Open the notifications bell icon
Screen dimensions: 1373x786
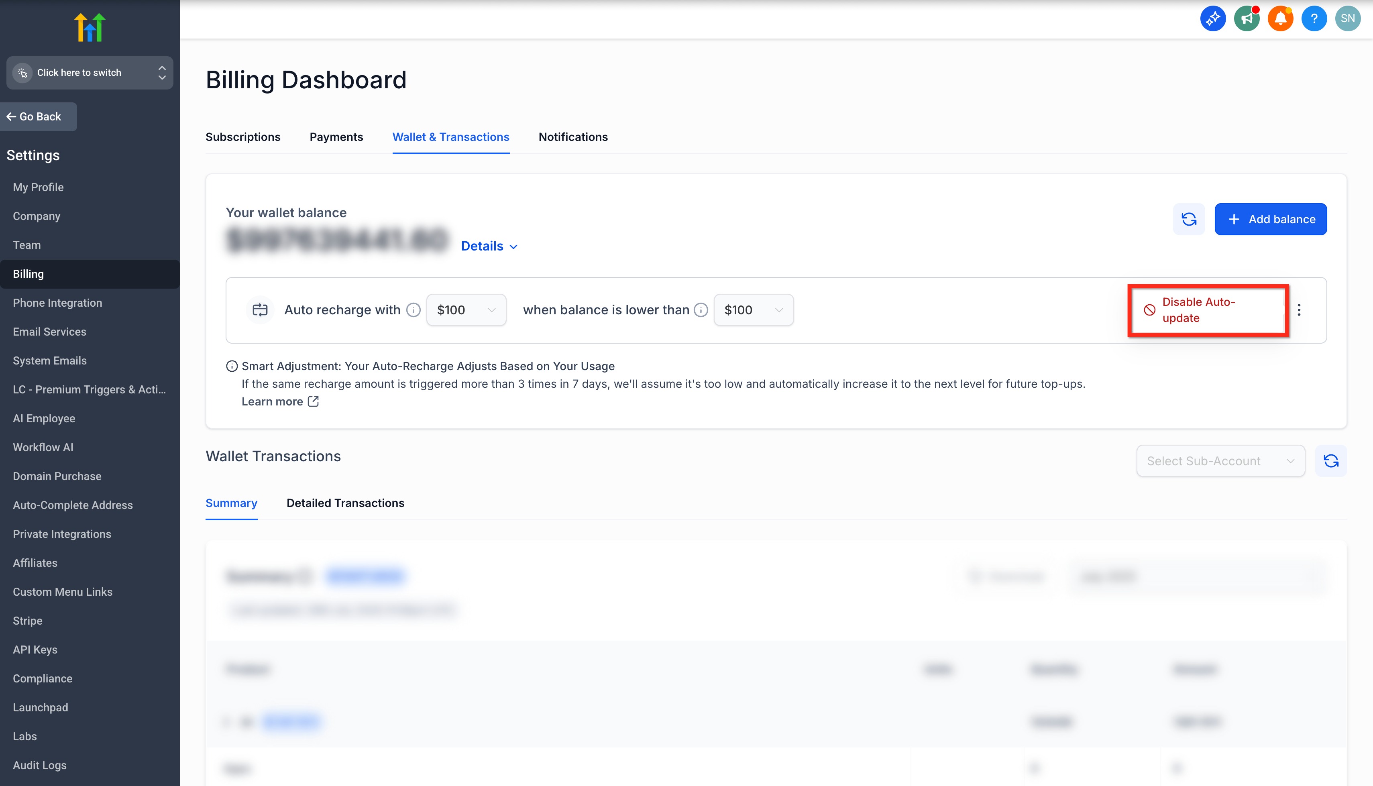[1280, 19]
